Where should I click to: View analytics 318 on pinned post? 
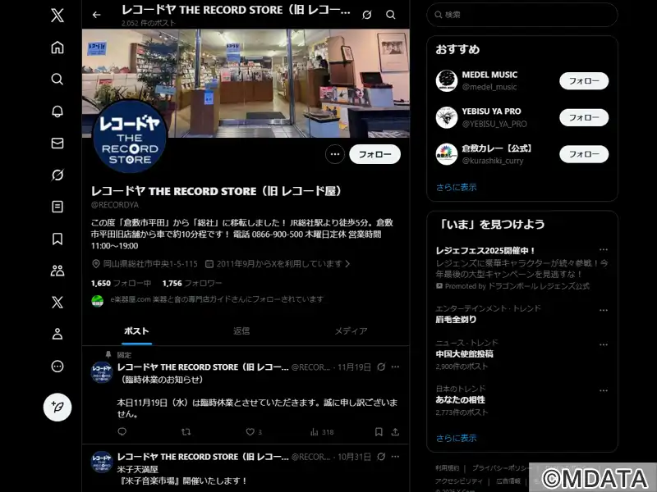(x=322, y=432)
